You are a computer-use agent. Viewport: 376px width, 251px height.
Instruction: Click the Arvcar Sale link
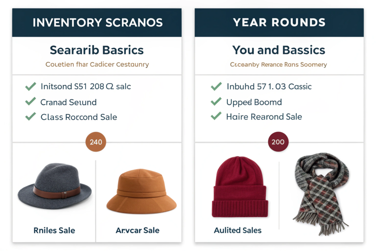pos(138,231)
